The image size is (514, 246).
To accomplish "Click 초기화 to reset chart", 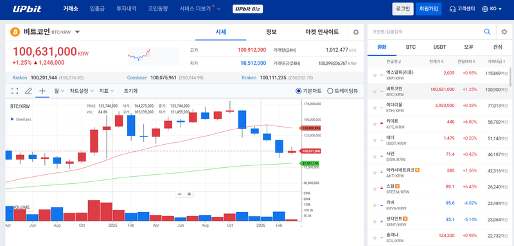I will [x=130, y=91].
